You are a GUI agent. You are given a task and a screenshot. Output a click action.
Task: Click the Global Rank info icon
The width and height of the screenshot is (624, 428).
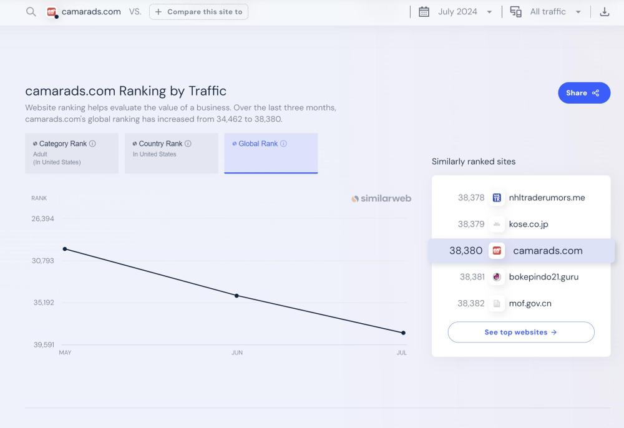283,143
